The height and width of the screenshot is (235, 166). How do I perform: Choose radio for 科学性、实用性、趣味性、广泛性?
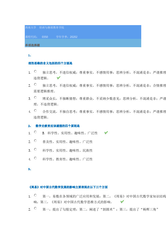point(35,132)
